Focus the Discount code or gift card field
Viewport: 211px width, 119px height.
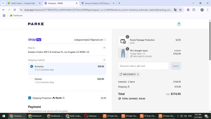[x=143, y=66]
